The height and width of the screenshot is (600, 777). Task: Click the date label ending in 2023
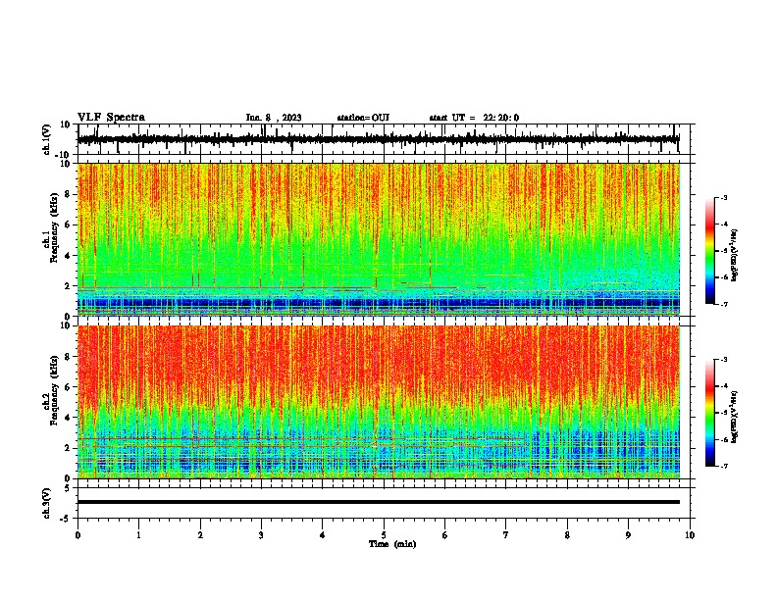(274, 118)
